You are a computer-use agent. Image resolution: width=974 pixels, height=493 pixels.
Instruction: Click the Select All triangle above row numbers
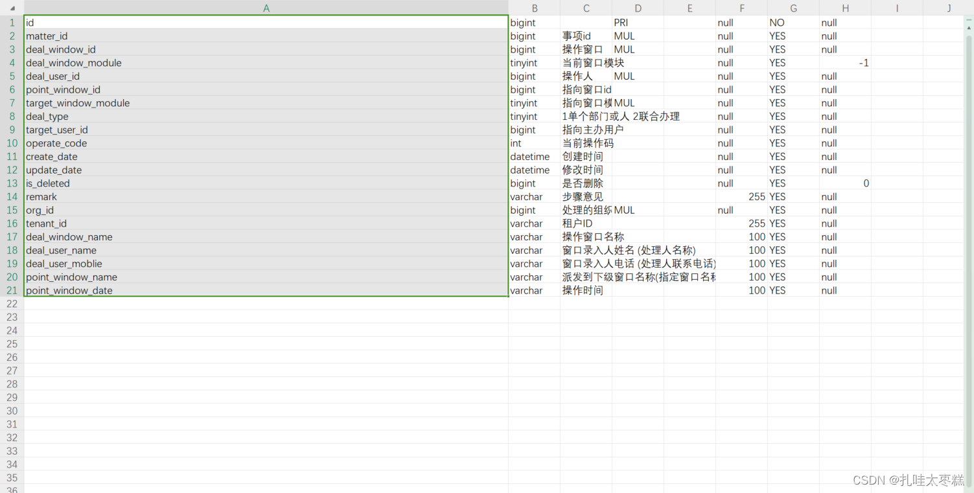click(x=12, y=8)
